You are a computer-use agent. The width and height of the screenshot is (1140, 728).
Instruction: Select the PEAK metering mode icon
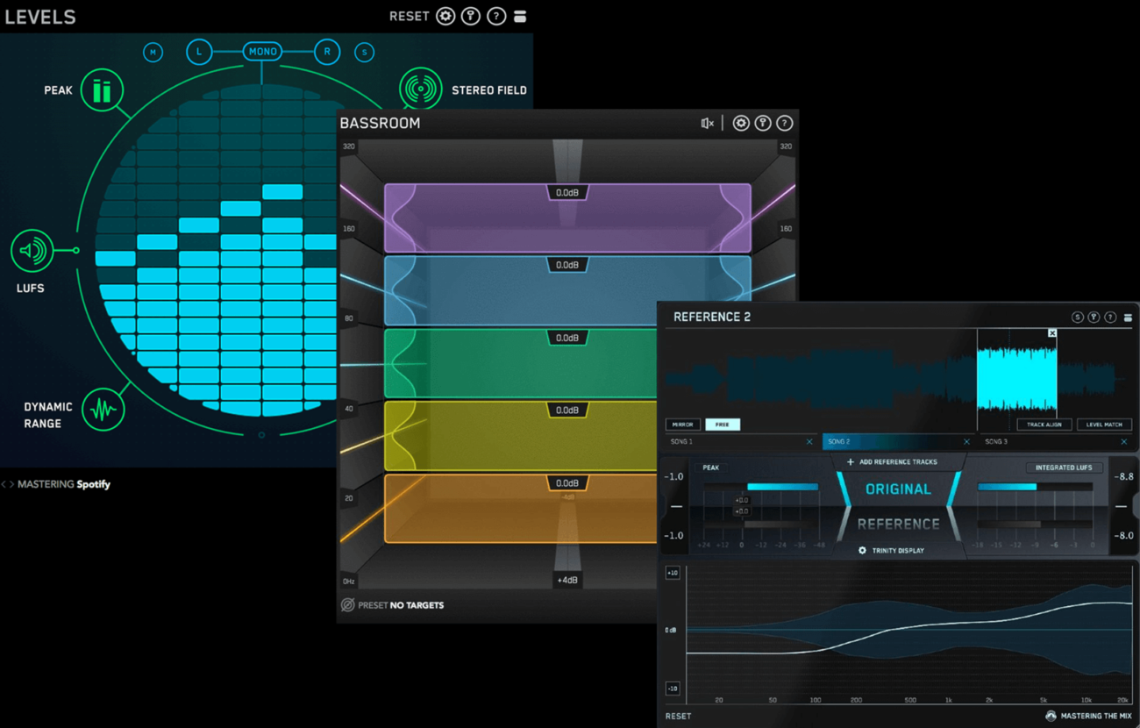click(102, 89)
